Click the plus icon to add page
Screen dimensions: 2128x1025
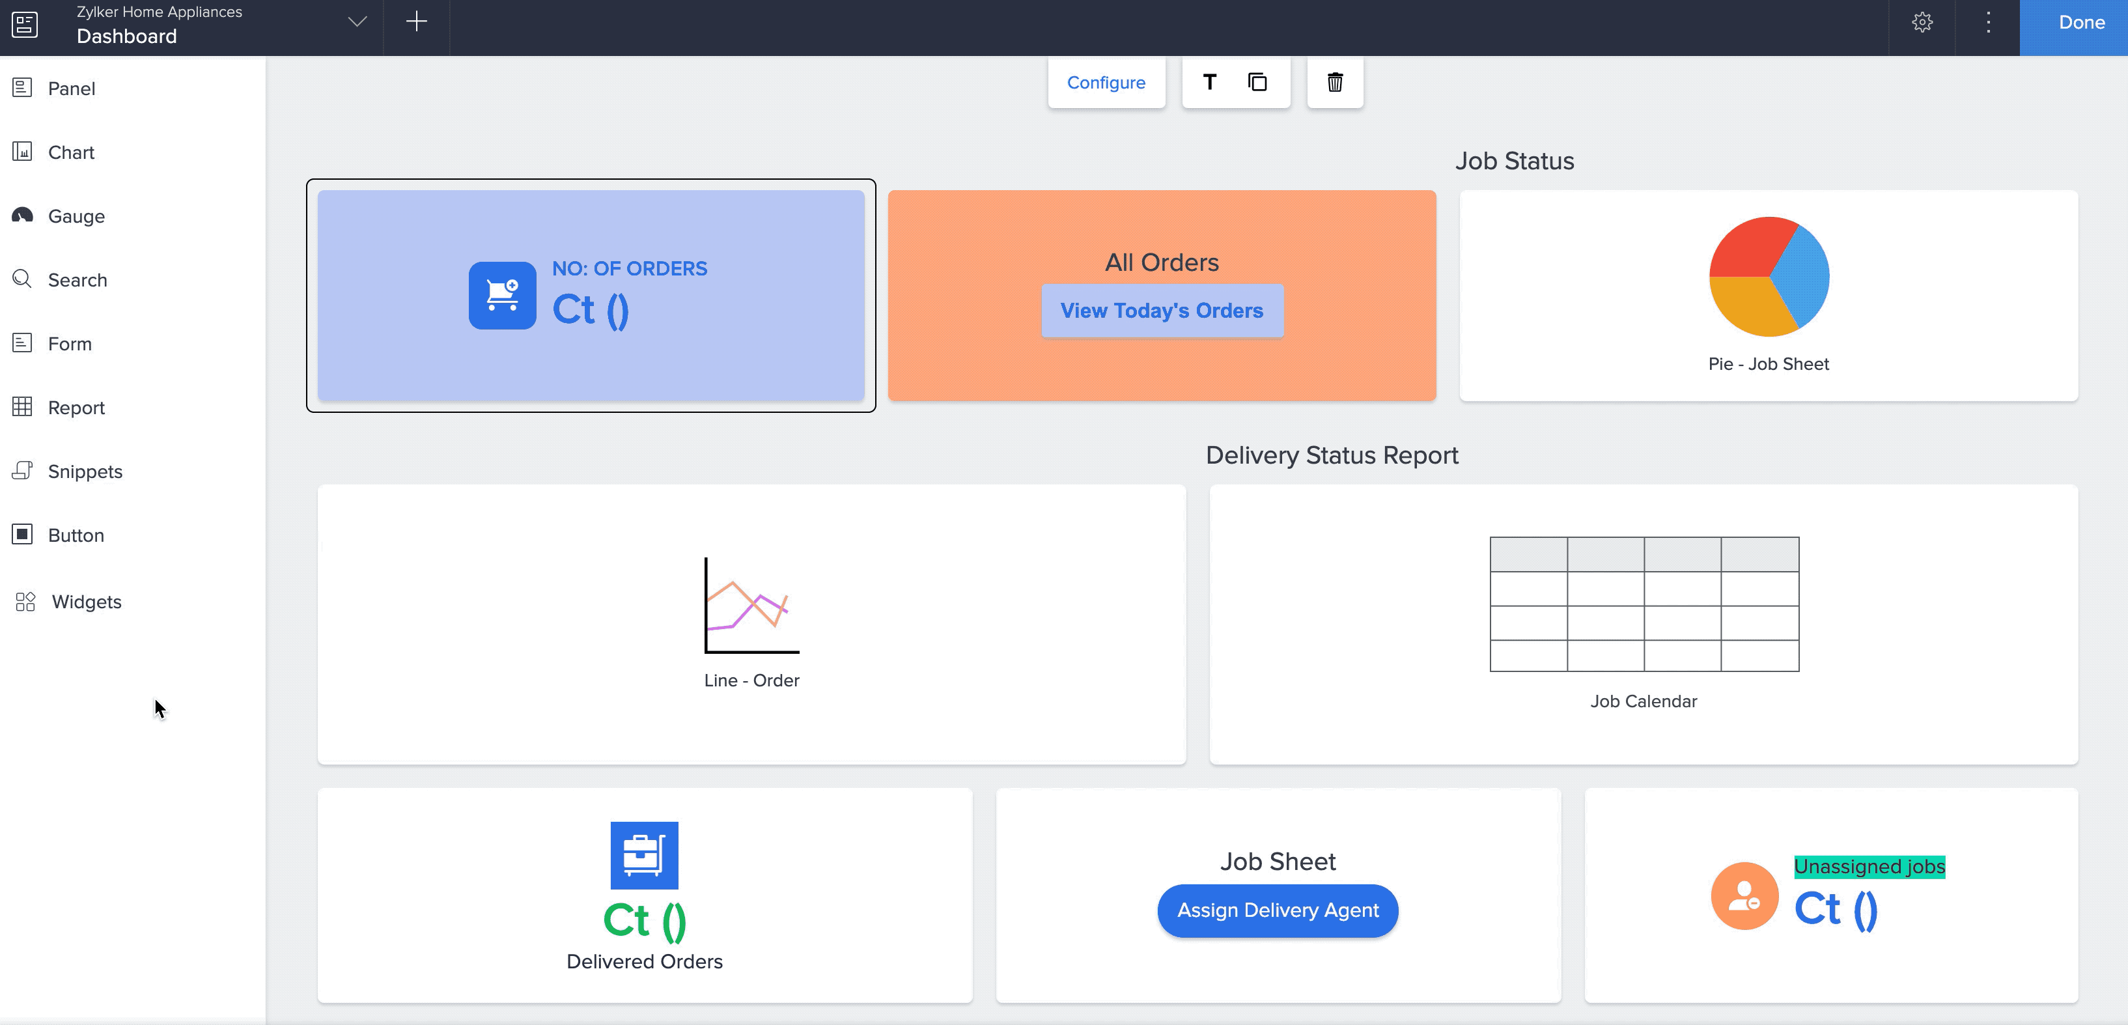point(416,22)
